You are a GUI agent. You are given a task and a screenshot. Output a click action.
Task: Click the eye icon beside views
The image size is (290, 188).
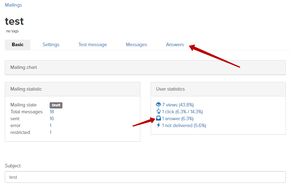click(158, 105)
